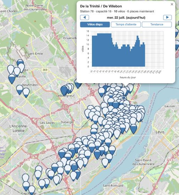Click the Lauzon map label
This screenshot has height=195, width=179.
coord(170,106)
